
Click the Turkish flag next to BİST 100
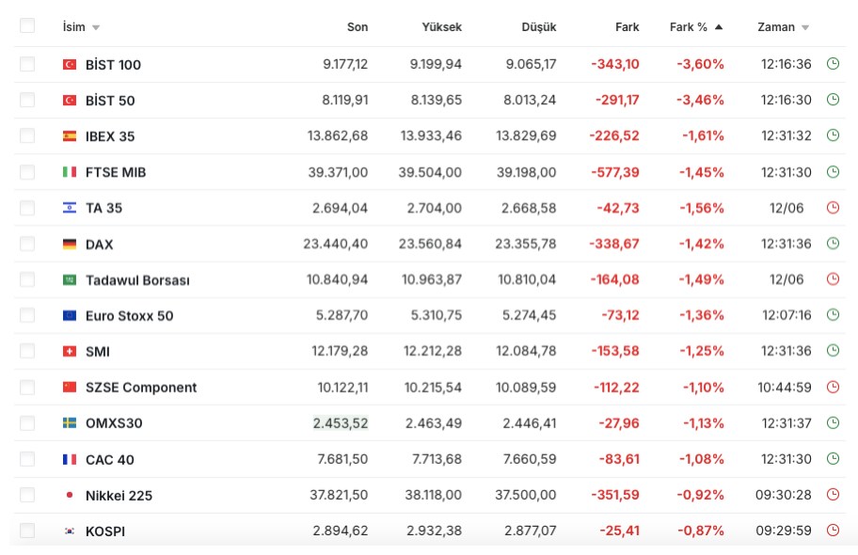[x=70, y=65]
